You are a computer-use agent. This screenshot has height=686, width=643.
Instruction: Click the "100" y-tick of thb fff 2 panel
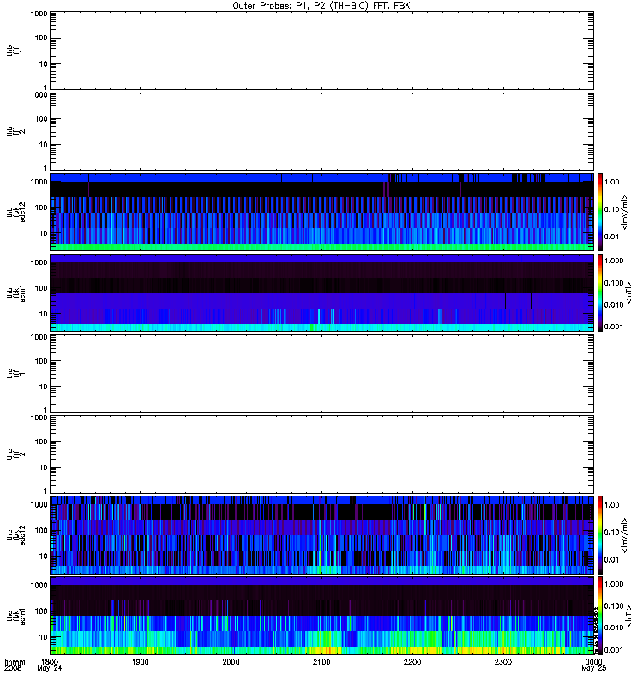(x=41, y=119)
